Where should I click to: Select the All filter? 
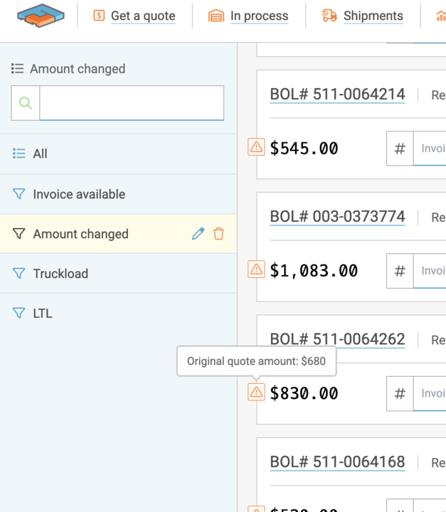click(40, 154)
